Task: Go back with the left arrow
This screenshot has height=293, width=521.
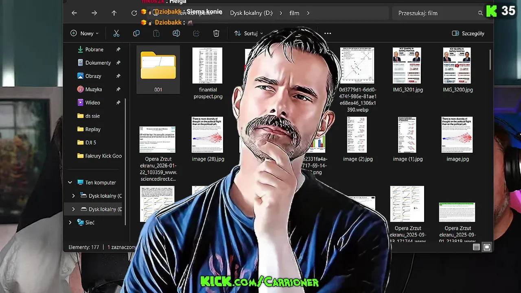Action: coord(74,13)
